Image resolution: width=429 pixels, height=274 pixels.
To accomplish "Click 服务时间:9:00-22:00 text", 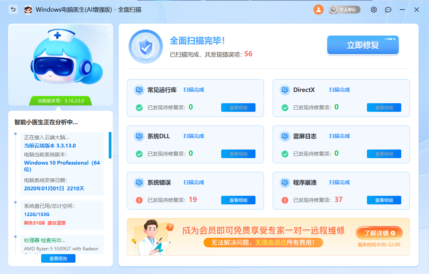I will tap(379, 245).
